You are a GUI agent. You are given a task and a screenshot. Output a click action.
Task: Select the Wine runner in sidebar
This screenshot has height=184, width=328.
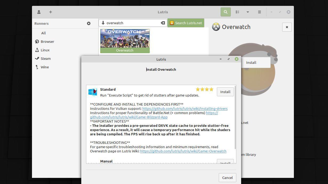[44, 67]
